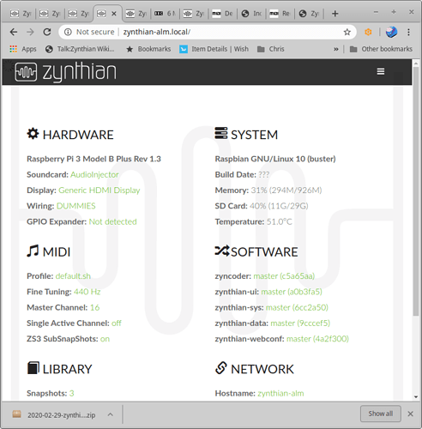Switch to the tab labeled De
This screenshot has height=429, width=422.
click(x=222, y=14)
